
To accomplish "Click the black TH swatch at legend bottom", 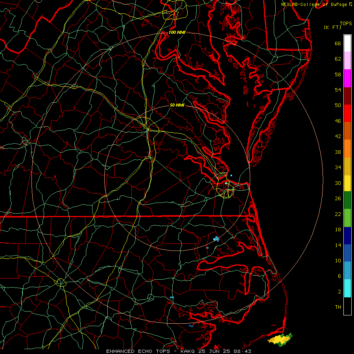I will point(347,306).
